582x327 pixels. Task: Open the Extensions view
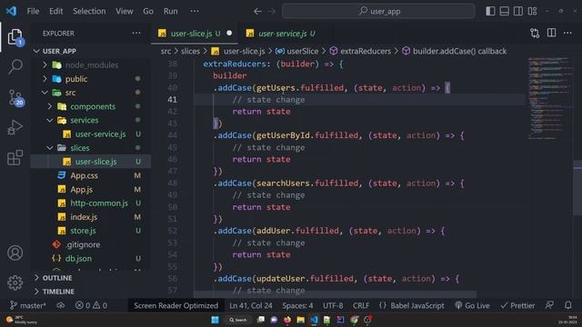click(x=15, y=157)
